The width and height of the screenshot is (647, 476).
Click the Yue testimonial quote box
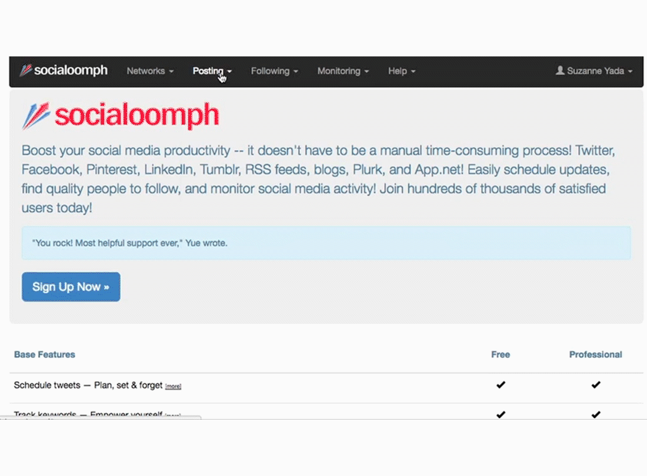[326, 243]
